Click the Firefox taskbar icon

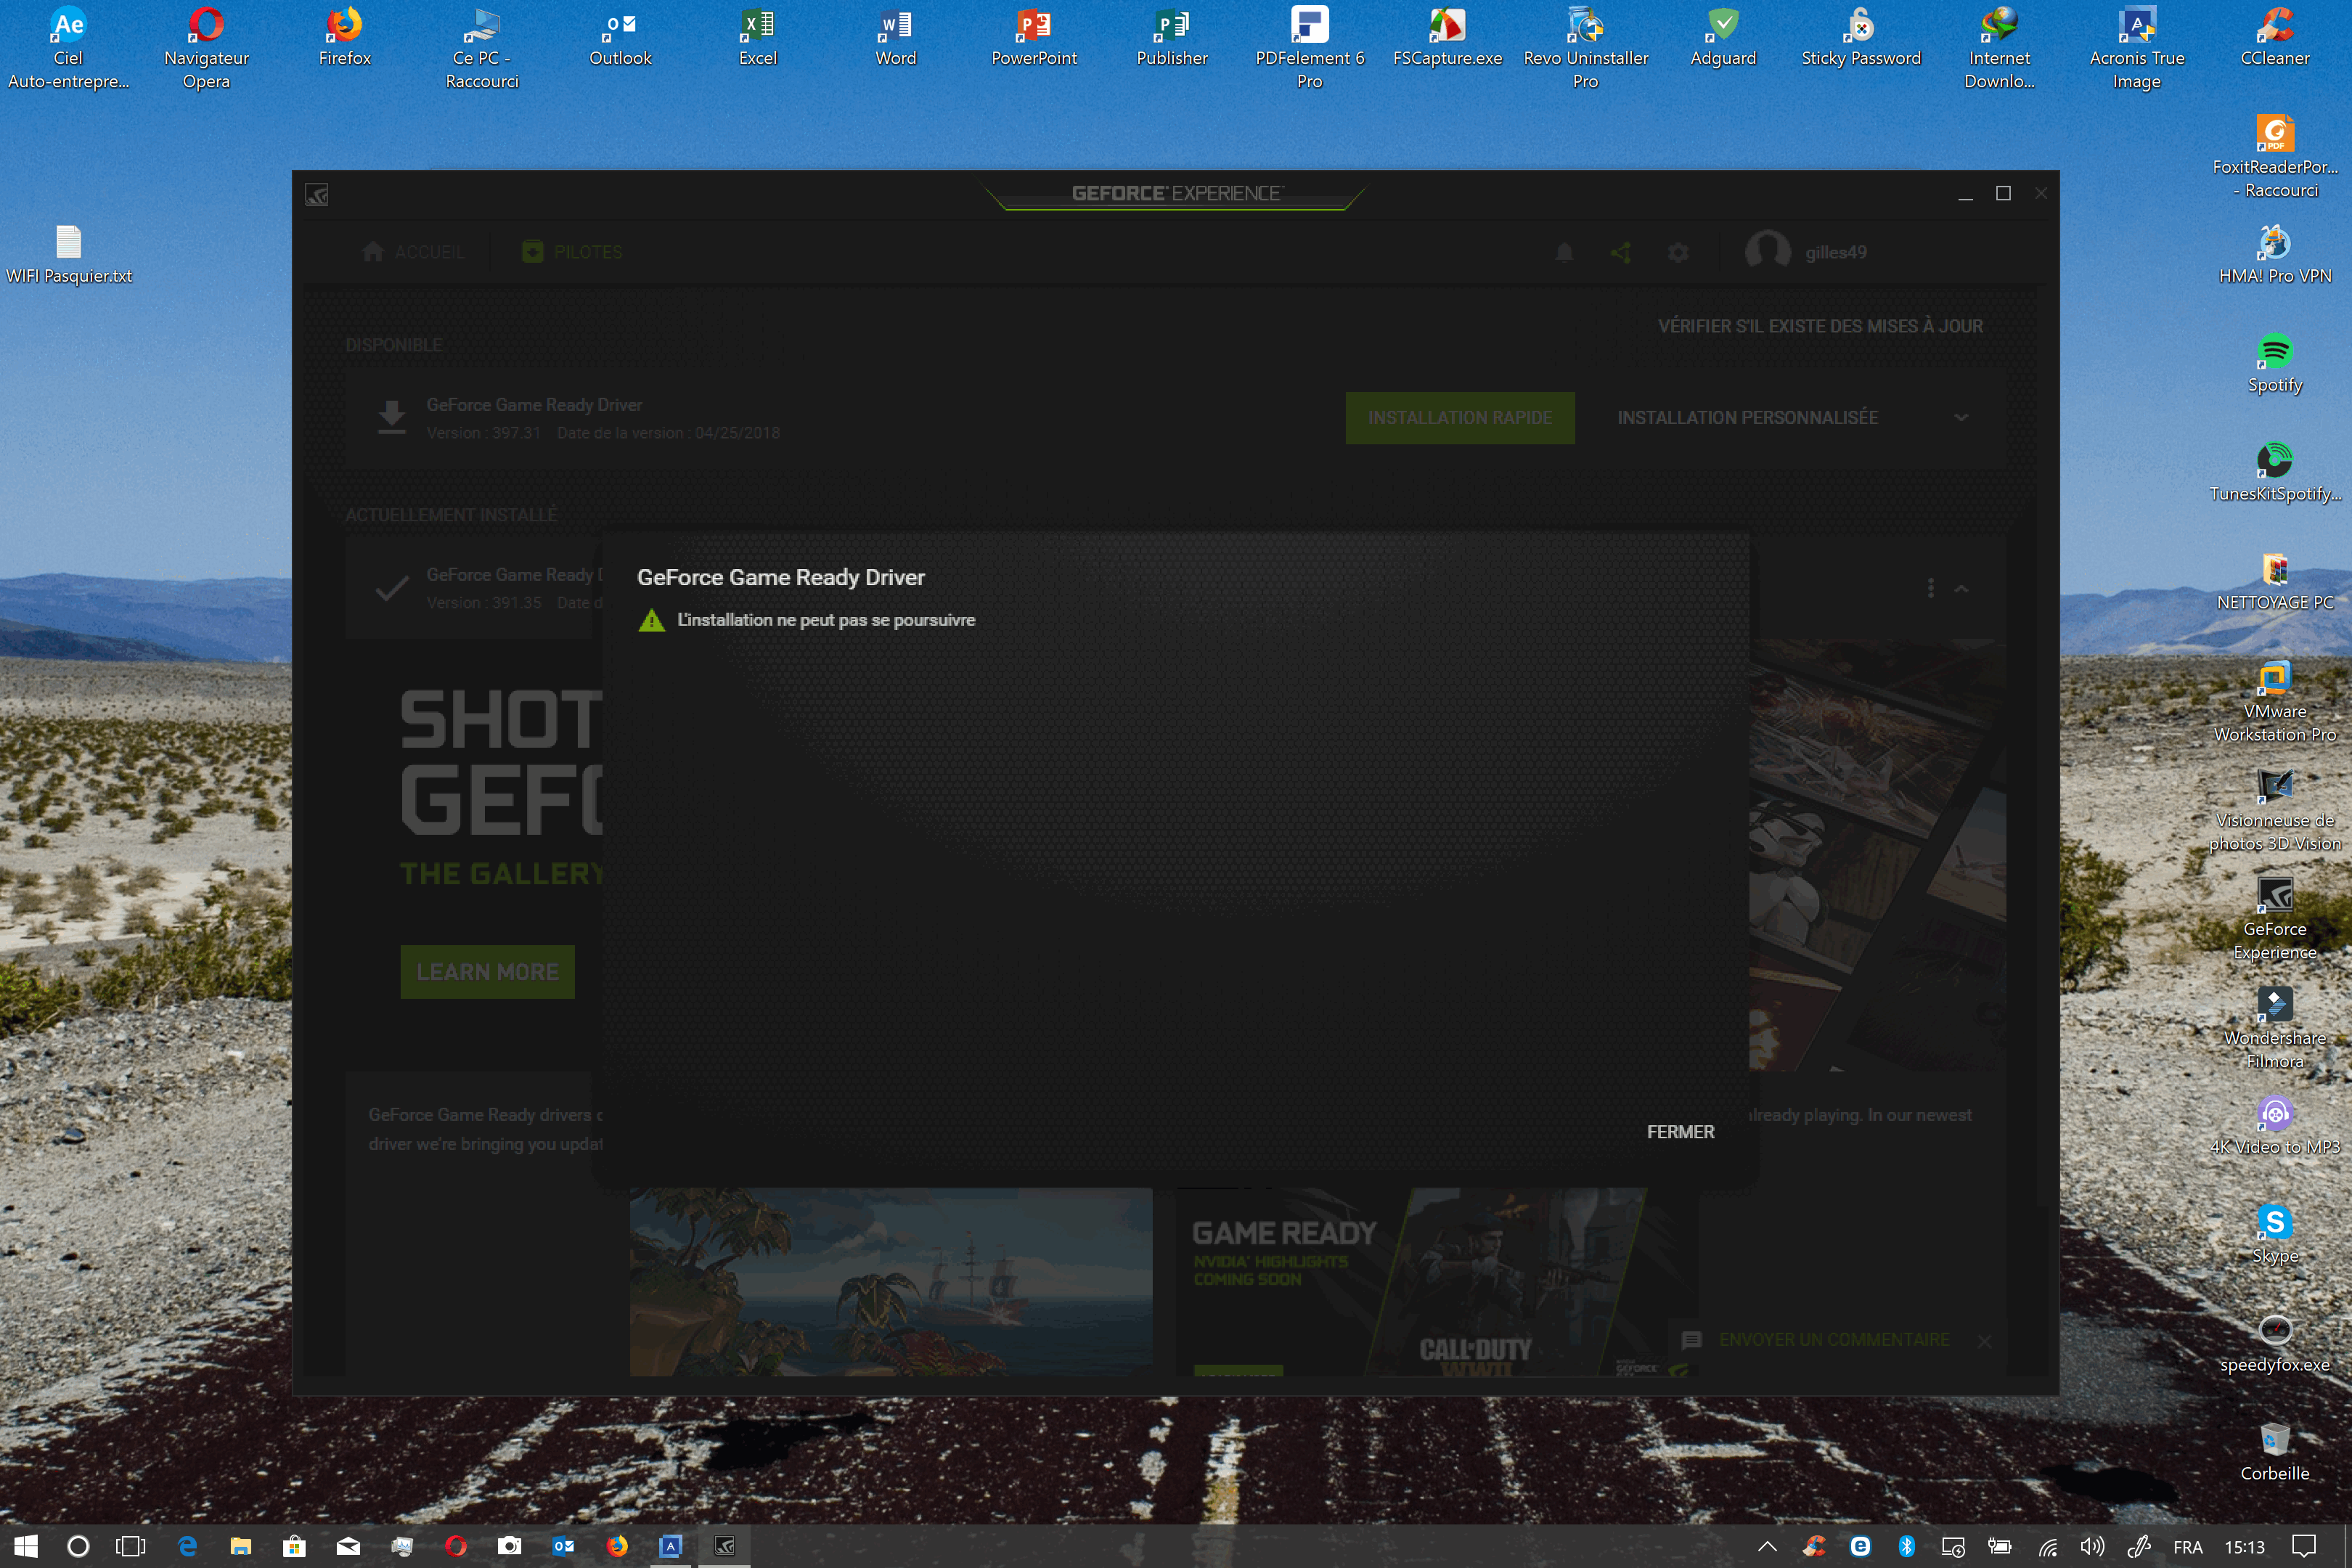coord(617,1547)
